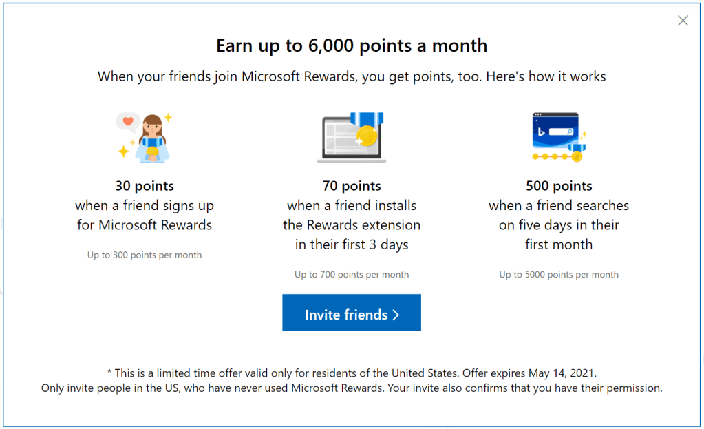Screen dimensions: 704x429
Task: Click the chevron arrow beside Invite friends
Action: point(396,315)
